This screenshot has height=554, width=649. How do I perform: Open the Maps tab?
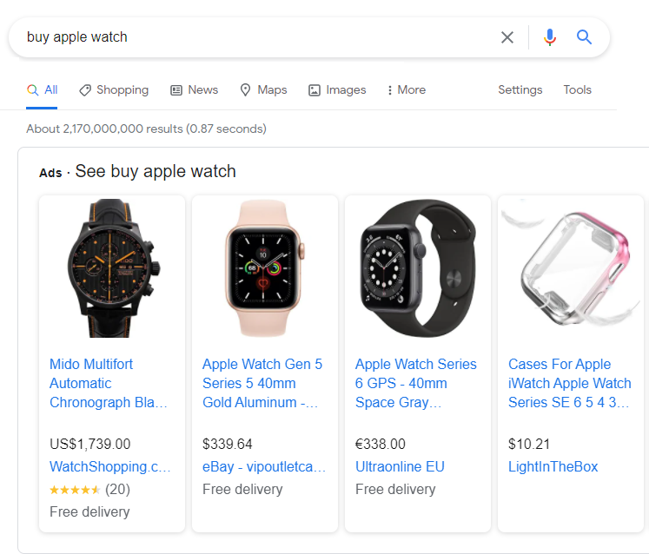[263, 90]
